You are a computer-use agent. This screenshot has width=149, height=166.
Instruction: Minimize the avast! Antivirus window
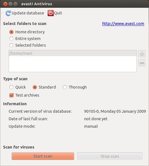point(10,4)
